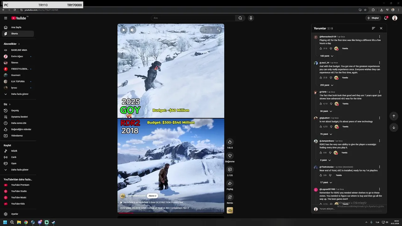
Task: Enter fullscreen on the Short
Action: [x=219, y=30]
